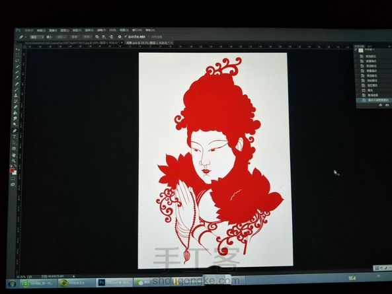Open the 360 browser taskbar item
Viewport: 392px width, 294px height.
pos(38,283)
